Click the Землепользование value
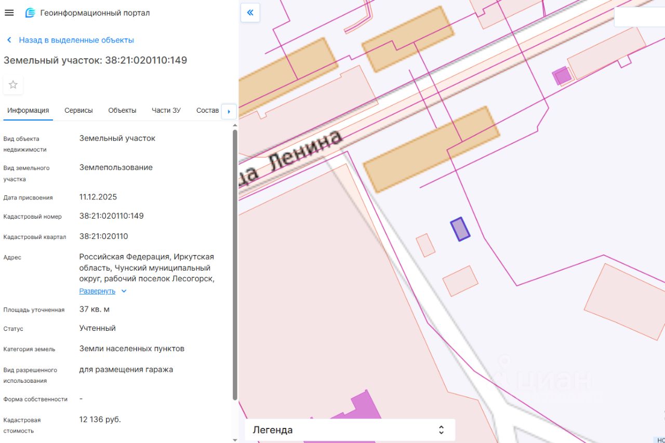The width and height of the screenshot is (665, 443). [x=116, y=168]
